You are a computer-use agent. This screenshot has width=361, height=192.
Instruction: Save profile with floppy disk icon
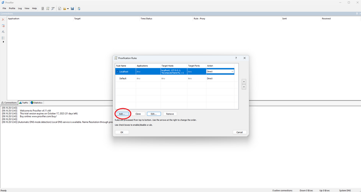(x=72, y=9)
